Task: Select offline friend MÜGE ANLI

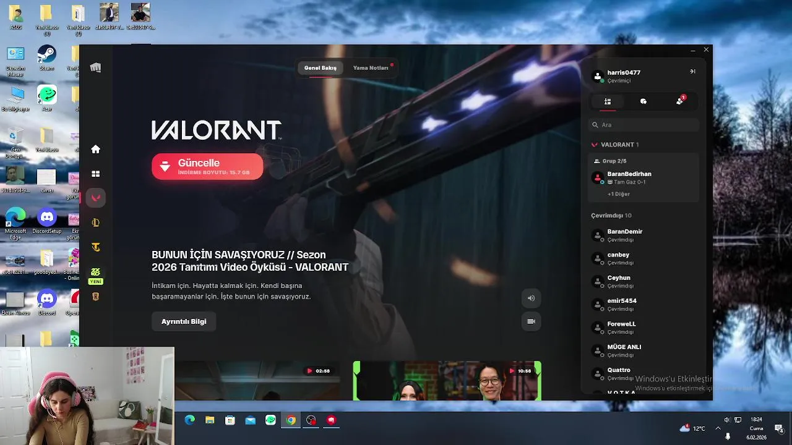Action: point(643,351)
